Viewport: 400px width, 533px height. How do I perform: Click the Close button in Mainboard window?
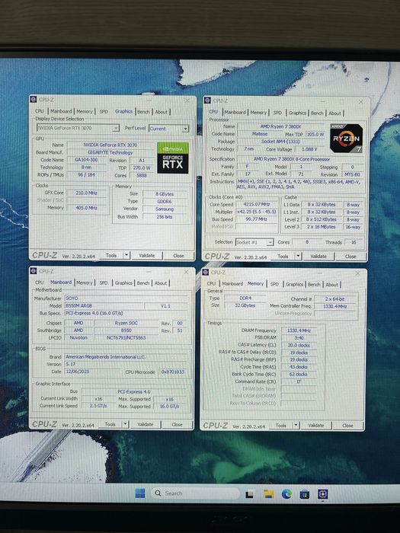coord(178,425)
